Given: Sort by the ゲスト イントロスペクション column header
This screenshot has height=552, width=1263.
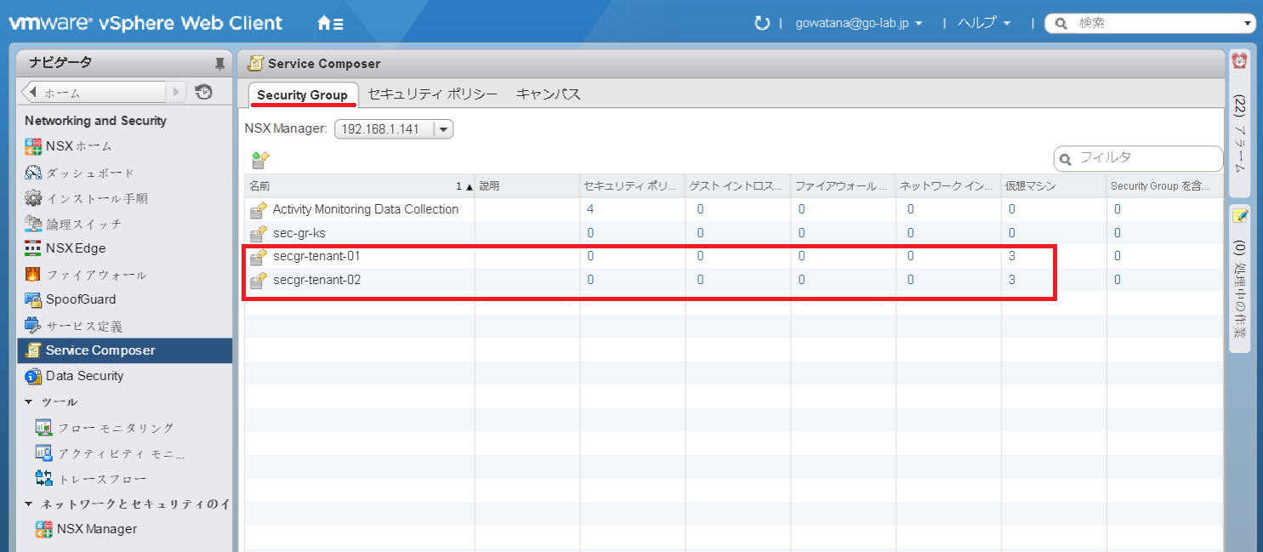Looking at the screenshot, I should pyautogui.click(x=737, y=185).
